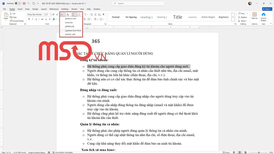Screen dimensions: 274x154
Task: Toggle Italic formatting
Action: pyautogui.click(x=33, y=19)
